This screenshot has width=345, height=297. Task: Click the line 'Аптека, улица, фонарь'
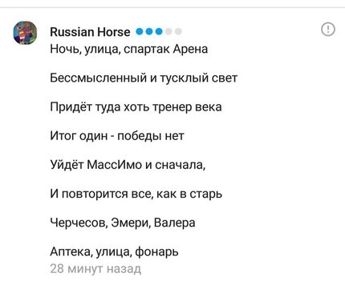[114, 252]
